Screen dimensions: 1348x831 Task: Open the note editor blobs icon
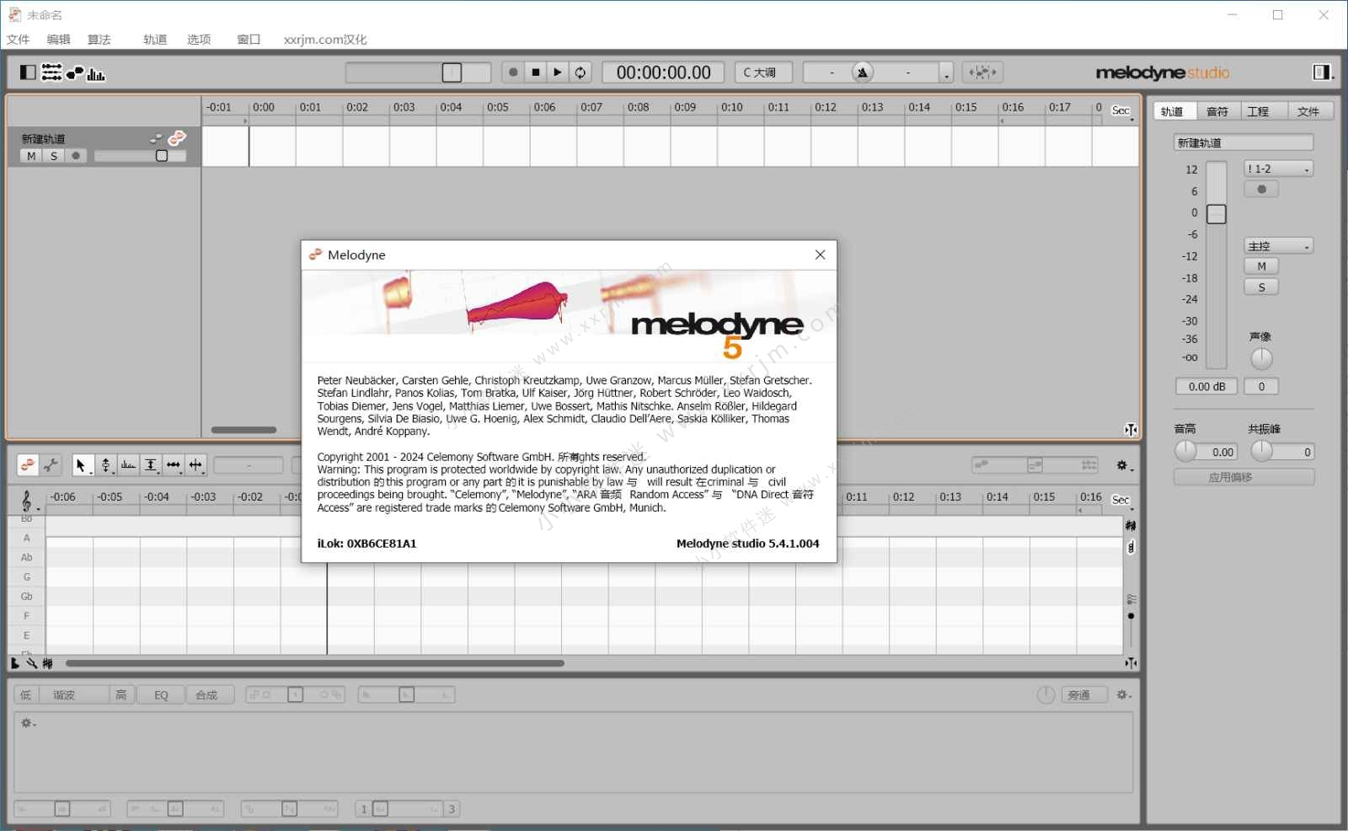(x=75, y=72)
